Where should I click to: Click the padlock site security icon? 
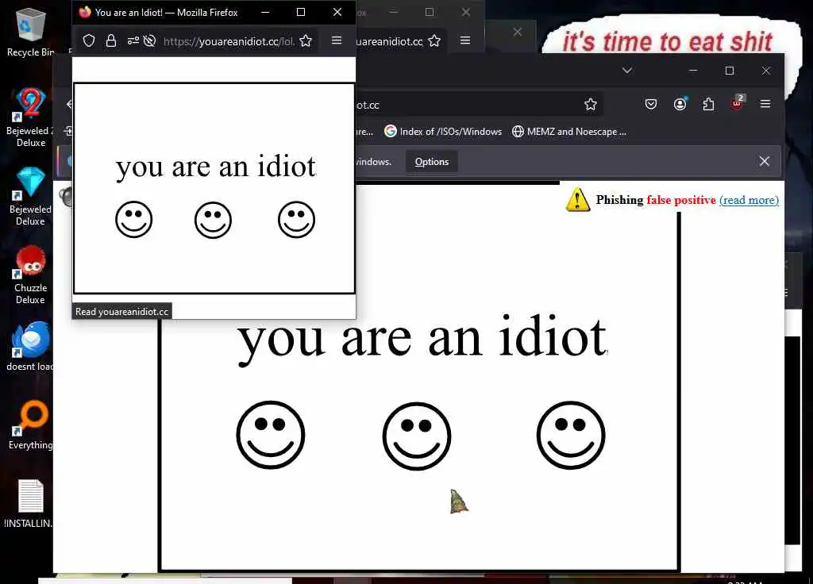point(111,41)
